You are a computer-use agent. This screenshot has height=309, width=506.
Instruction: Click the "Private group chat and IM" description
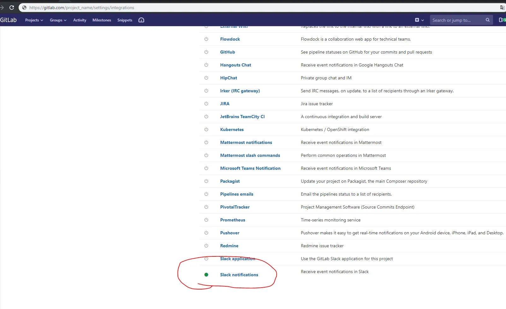point(326,78)
